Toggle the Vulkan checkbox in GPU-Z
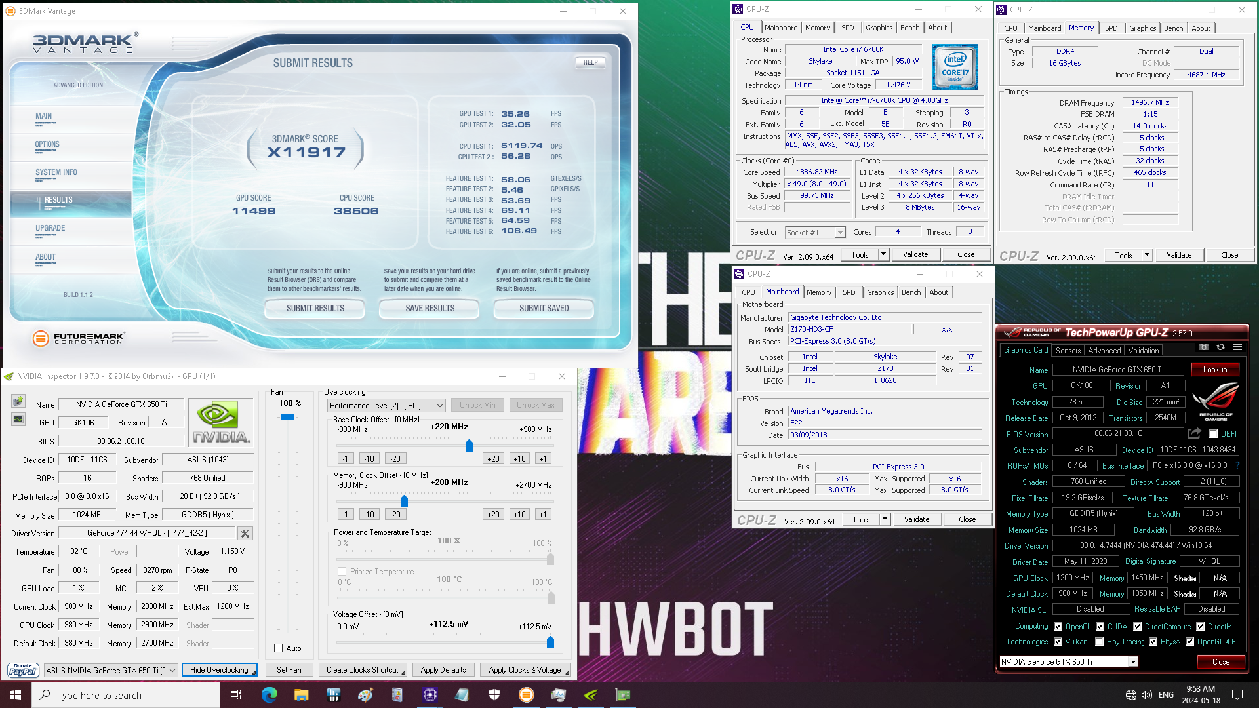Image resolution: width=1259 pixels, height=708 pixels. (x=1058, y=642)
